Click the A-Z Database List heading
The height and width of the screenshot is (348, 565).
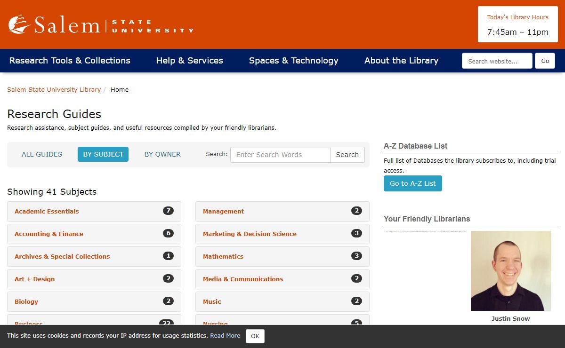tap(416, 146)
